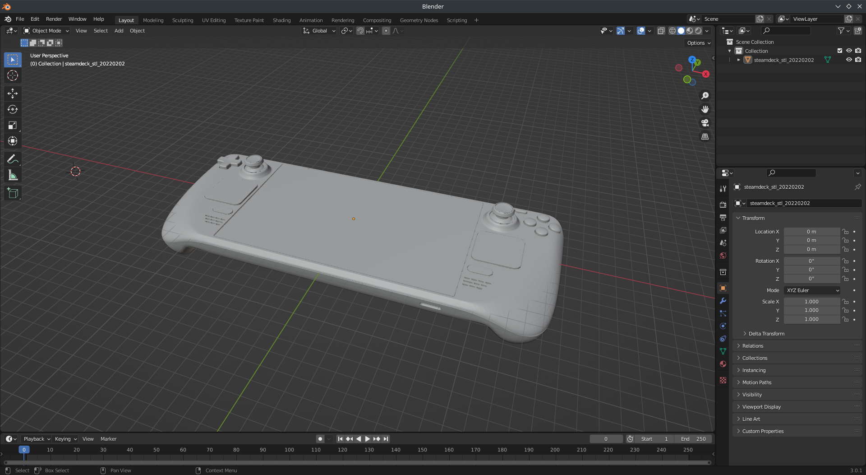
Task: Open the timeline Playback popover
Action: point(37,439)
